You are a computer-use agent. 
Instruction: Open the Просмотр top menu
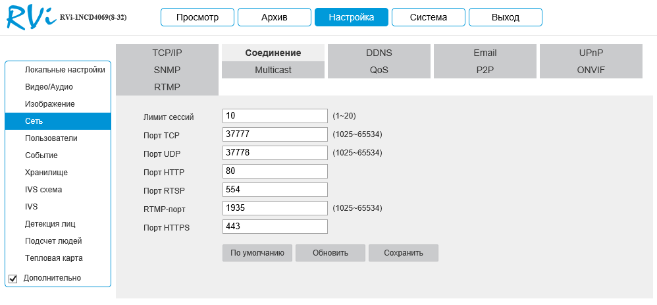pyautogui.click(x=197, y=17)
